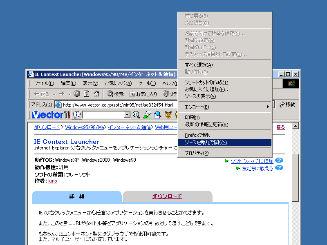Click Vector toolbar wrench tools icon
The height and width of the screenshot is (245, 327).
click(67, 115)
